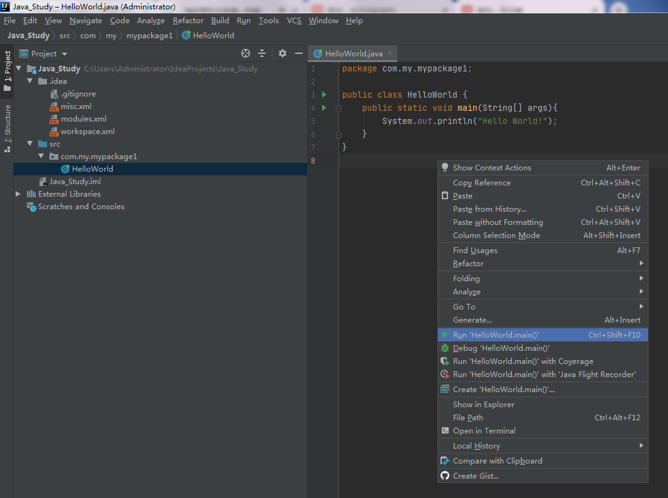The width and height of the screenshot is (668, 498).
Task: Click fold marker at main method start
Action: [338, 108]
